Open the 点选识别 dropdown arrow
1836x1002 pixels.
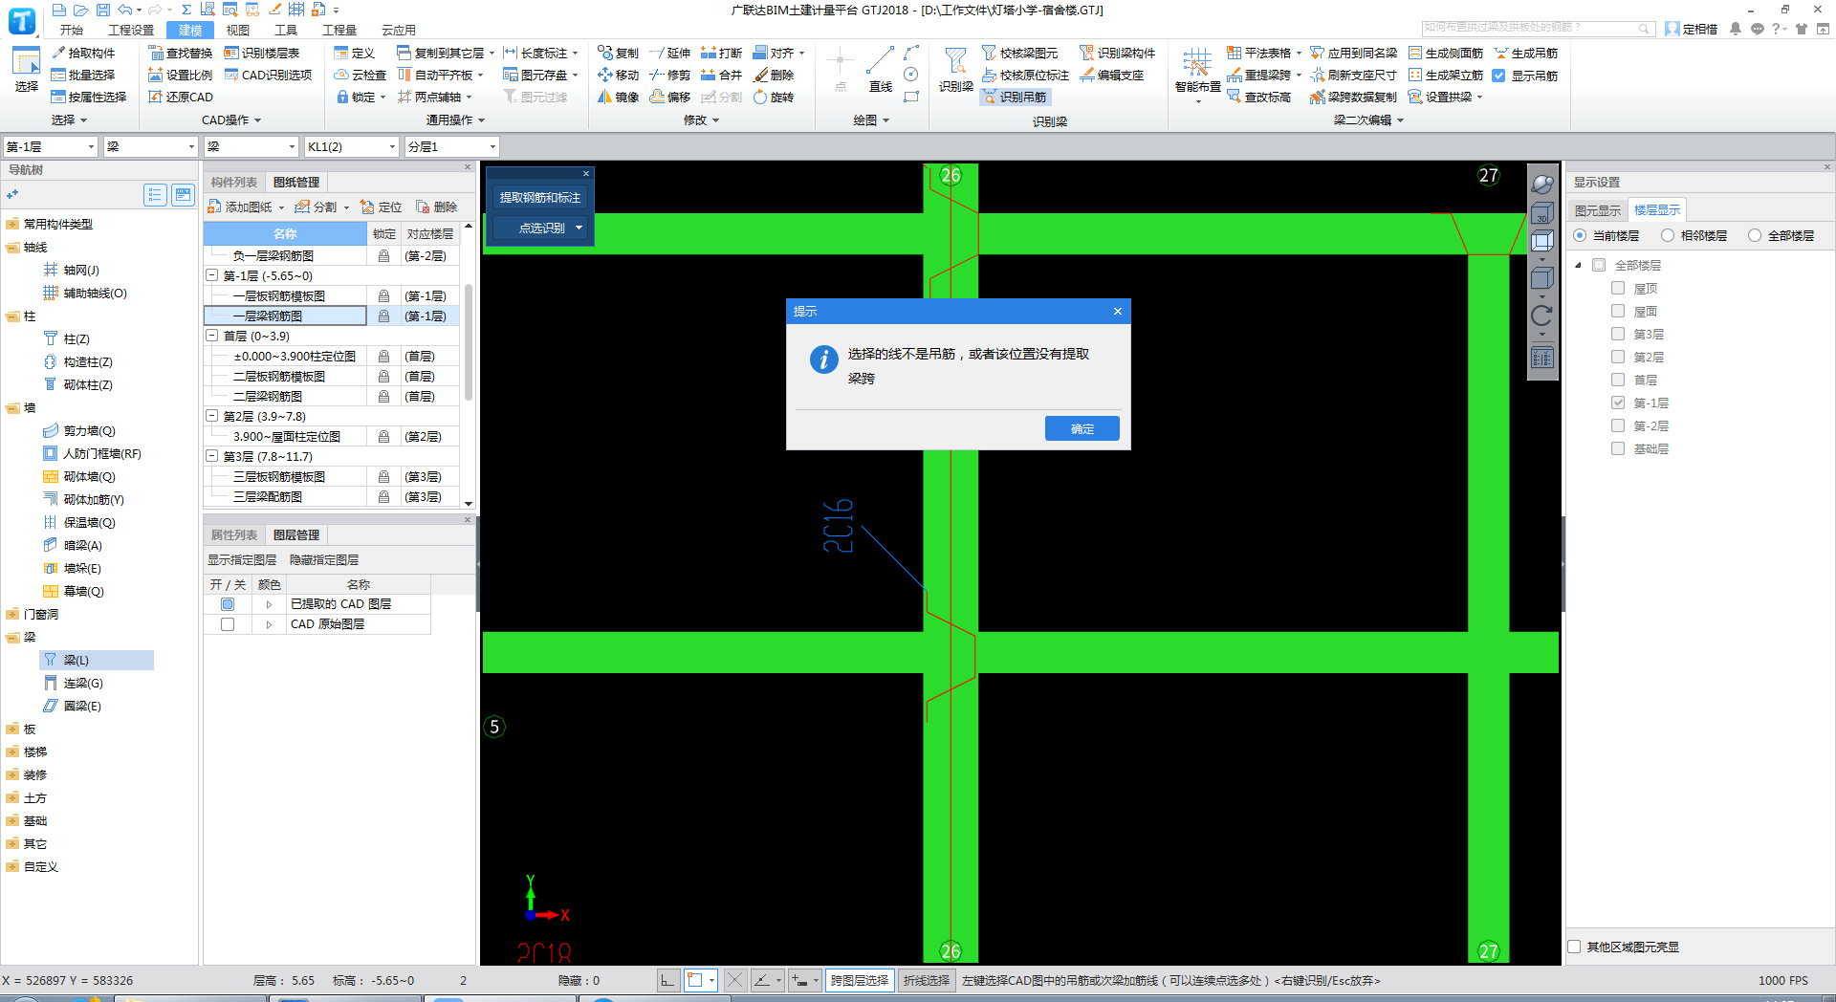tap(579, 228)
